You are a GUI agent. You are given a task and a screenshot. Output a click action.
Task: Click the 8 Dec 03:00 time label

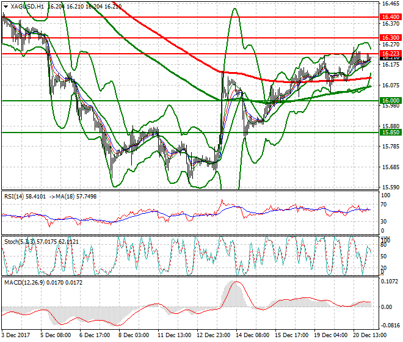(134, 335)
